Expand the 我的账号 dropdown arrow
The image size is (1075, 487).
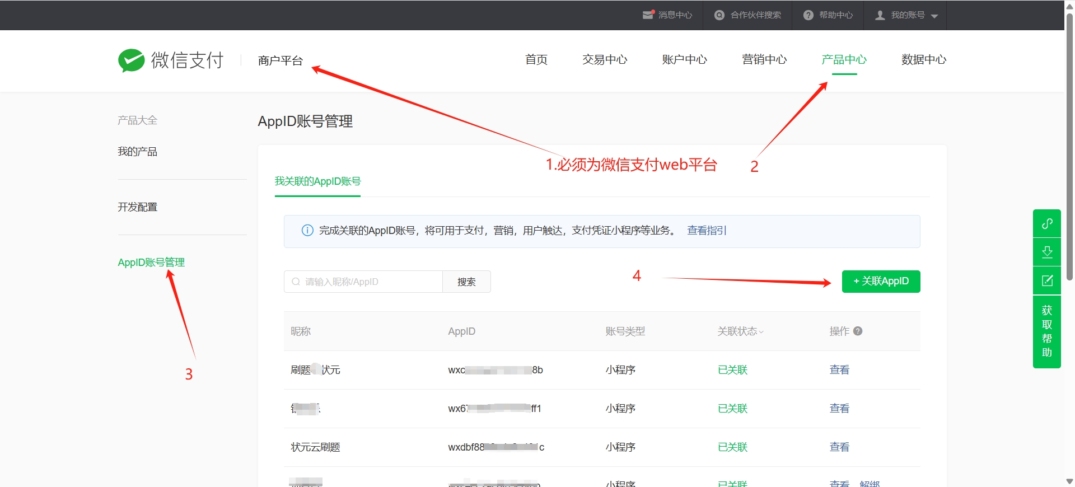934,16
